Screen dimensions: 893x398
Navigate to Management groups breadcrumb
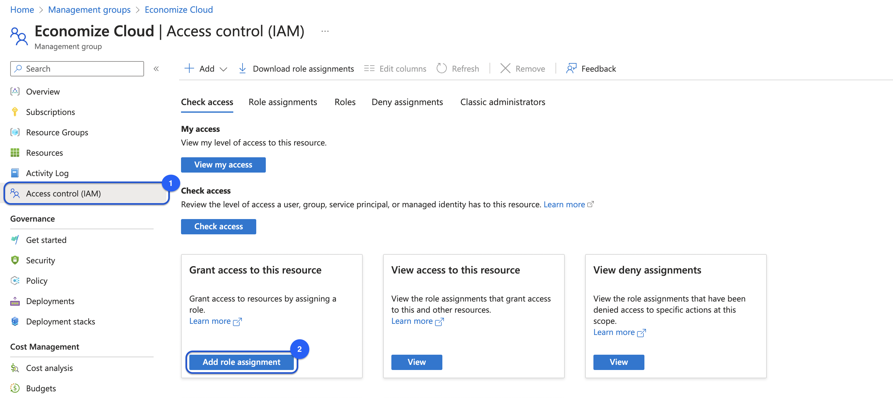[89, 9]
